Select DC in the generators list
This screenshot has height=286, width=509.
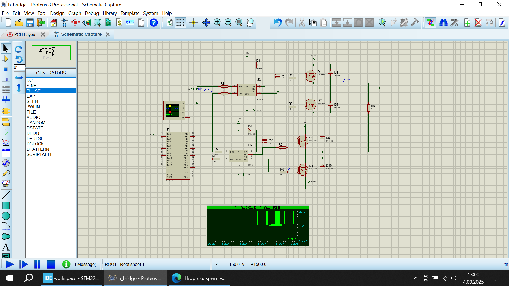[x=51, y=80]
